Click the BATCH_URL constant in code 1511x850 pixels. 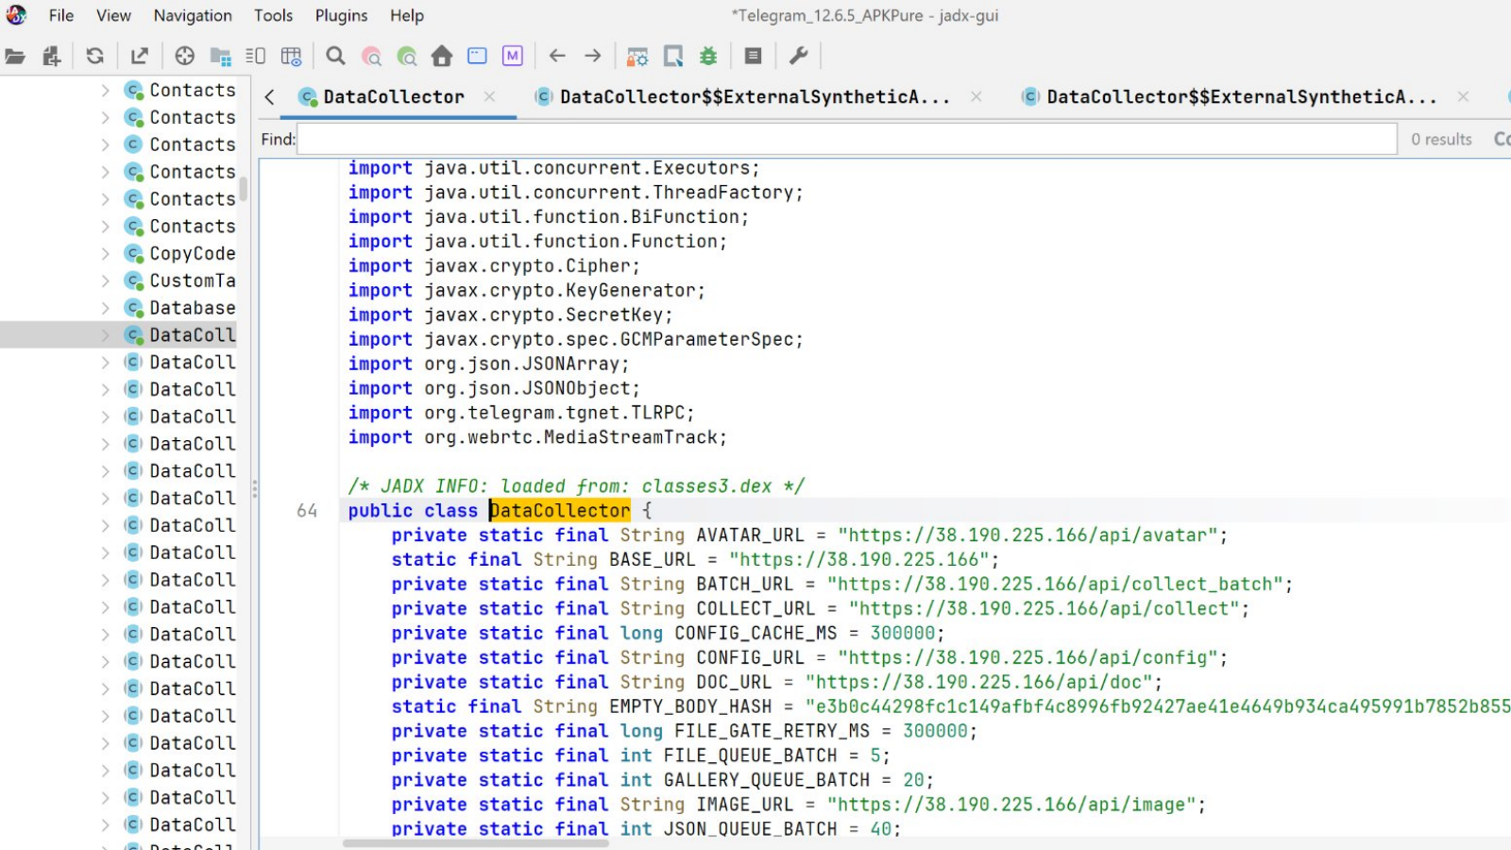[745, 585]
